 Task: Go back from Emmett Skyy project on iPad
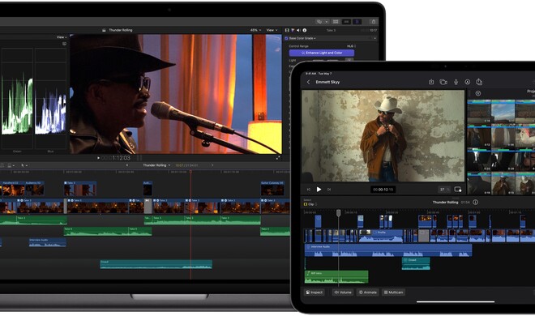pos(309,82)
